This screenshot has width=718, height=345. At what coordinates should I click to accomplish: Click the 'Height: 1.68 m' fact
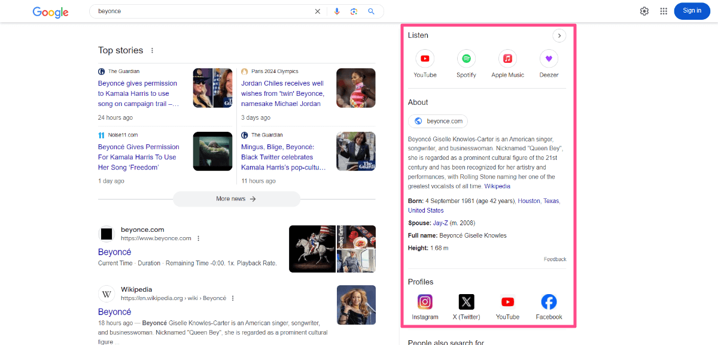point(428,248)
